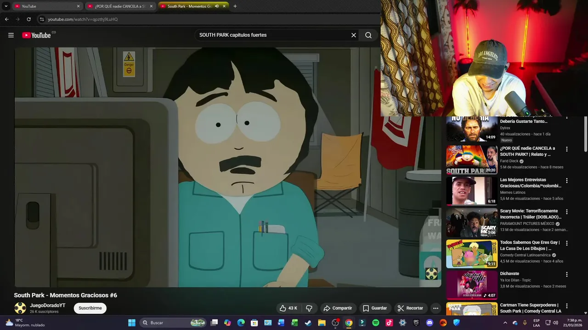The width and height of the screenshot is (588, 330).
Task: Open Epic Games Launcher from taskbar
Action: click(x=416, y=323)
